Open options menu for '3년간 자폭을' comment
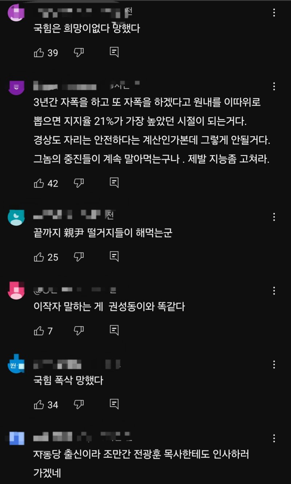The width and height of the screenshot is (291, 484). pyautogui.click(x=274, y=86)
